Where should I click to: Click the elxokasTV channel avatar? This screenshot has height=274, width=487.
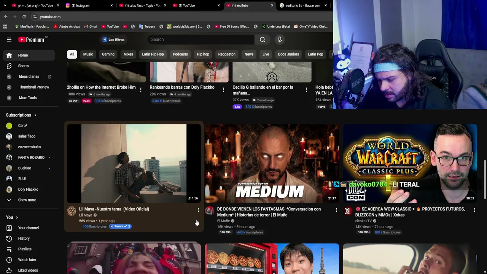pyautogui.click(x=348, y=211)
